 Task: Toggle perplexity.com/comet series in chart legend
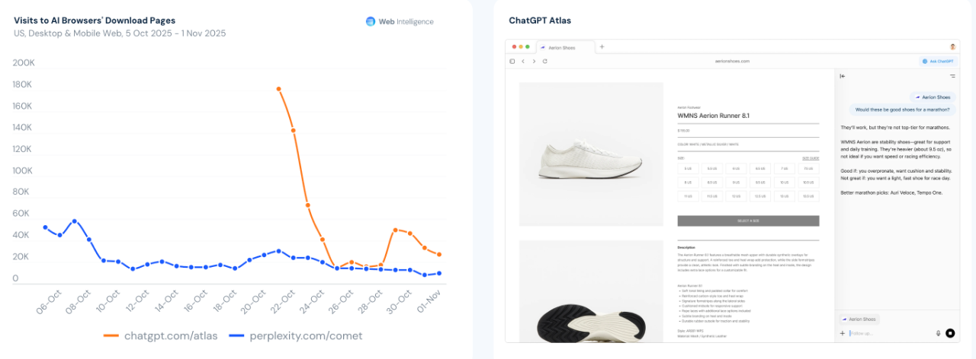click(296, 335)
